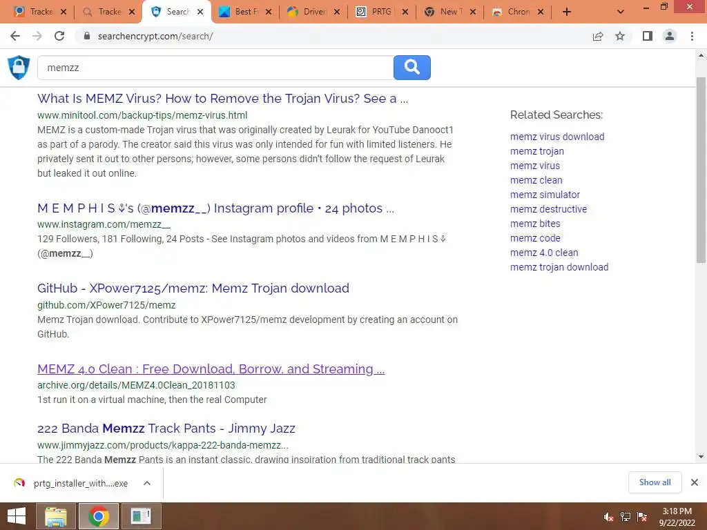Open GitHub XPower7125/memz result
The image size is (707, 530).
click(x=193, y=288)
